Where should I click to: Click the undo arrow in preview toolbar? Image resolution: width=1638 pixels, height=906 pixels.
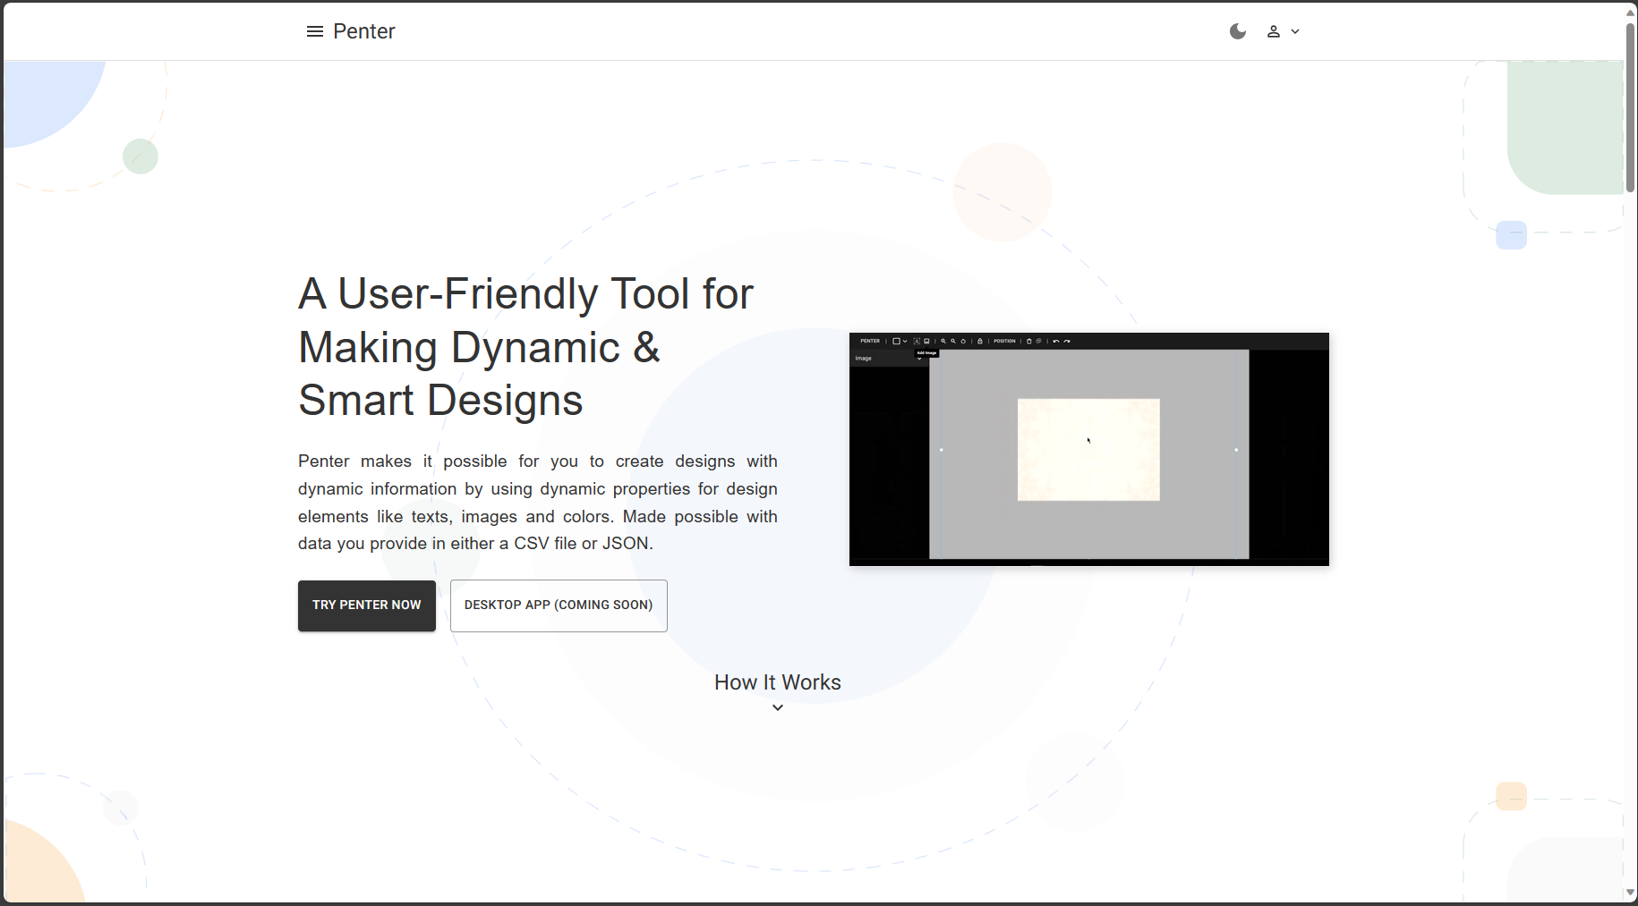(1056, 341)
